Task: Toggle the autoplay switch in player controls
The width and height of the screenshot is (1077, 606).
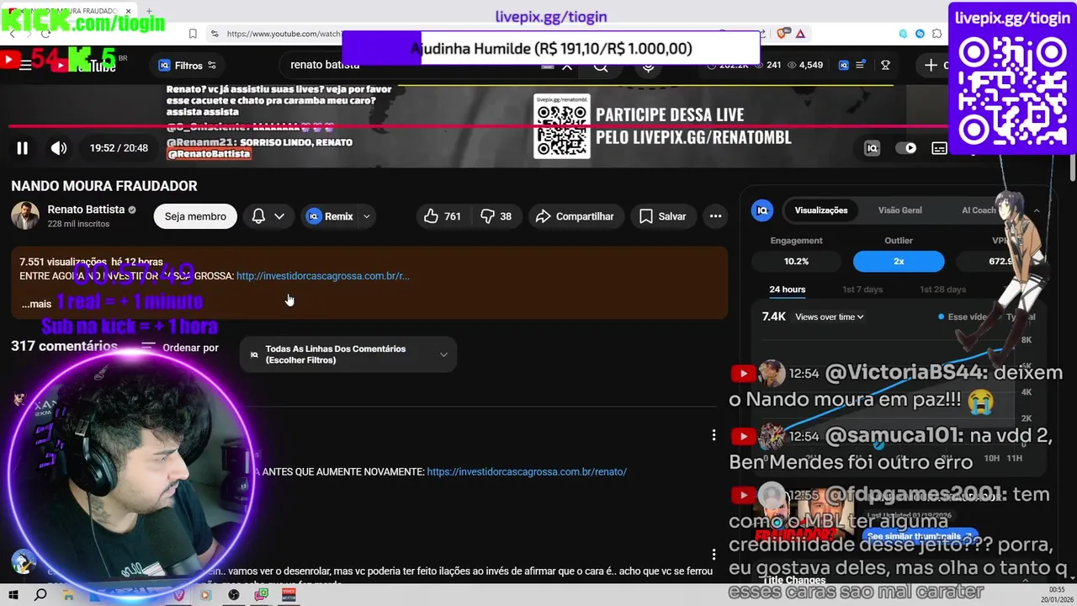Action: coord(906,148)
